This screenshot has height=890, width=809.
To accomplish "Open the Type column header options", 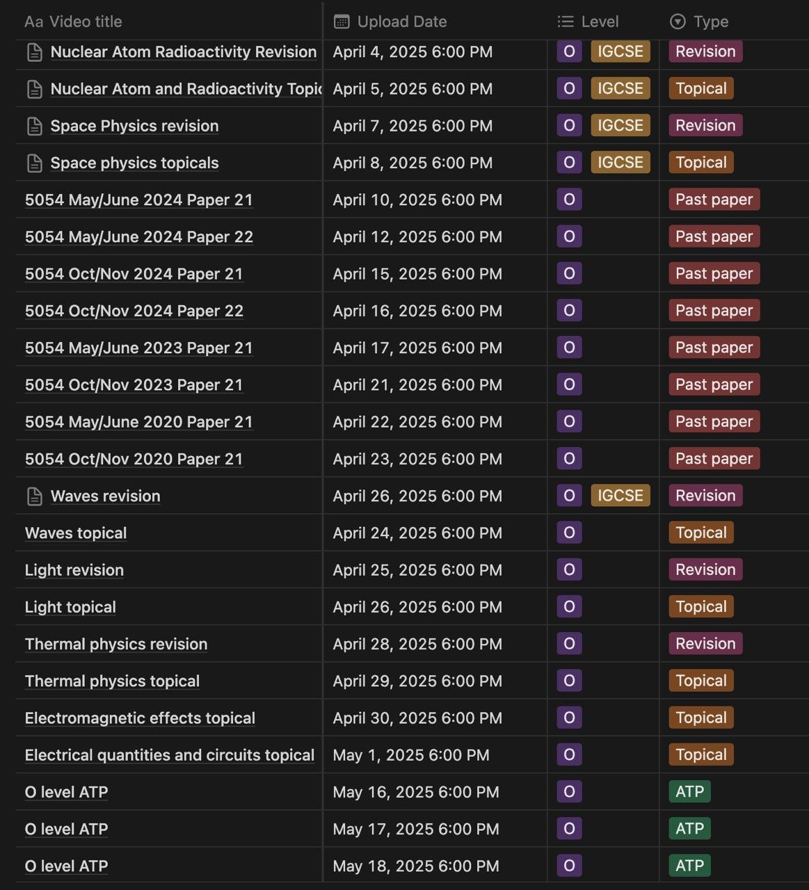I will [734, 22].
